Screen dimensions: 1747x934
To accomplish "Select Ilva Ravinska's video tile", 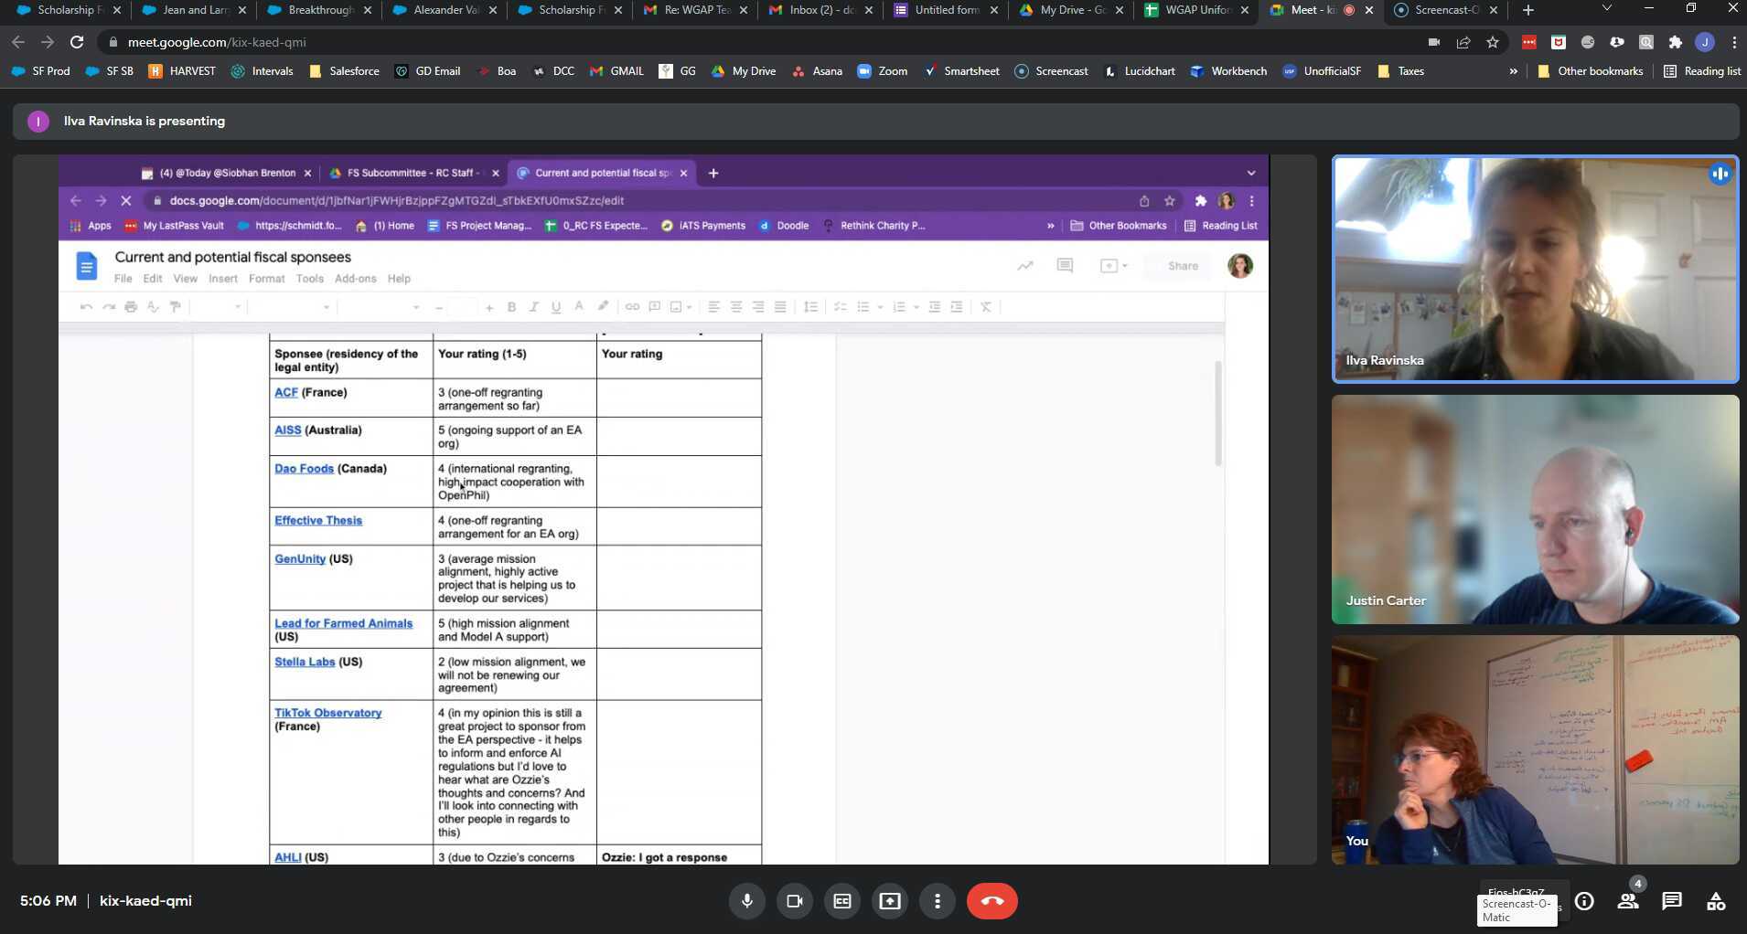I will point(1535,269).
